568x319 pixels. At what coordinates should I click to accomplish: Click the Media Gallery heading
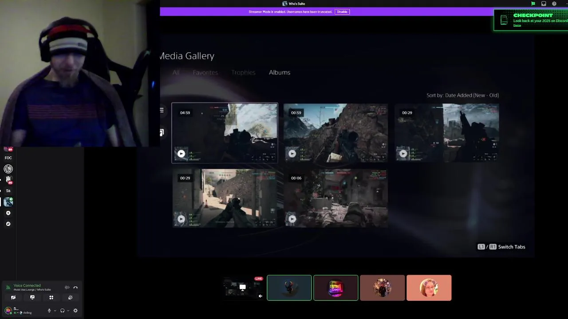tap(187, 56)
